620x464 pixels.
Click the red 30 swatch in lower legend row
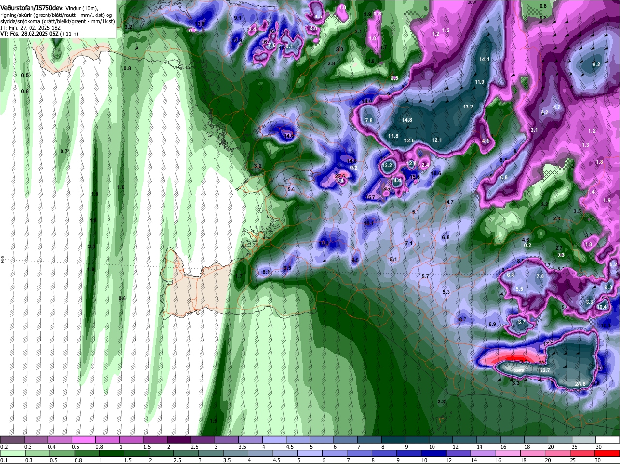pyautogui.click(x=607, y=454)
